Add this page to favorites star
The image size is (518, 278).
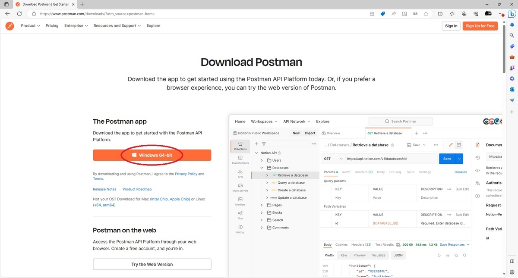pyautogui.click(x=426, y=14)
